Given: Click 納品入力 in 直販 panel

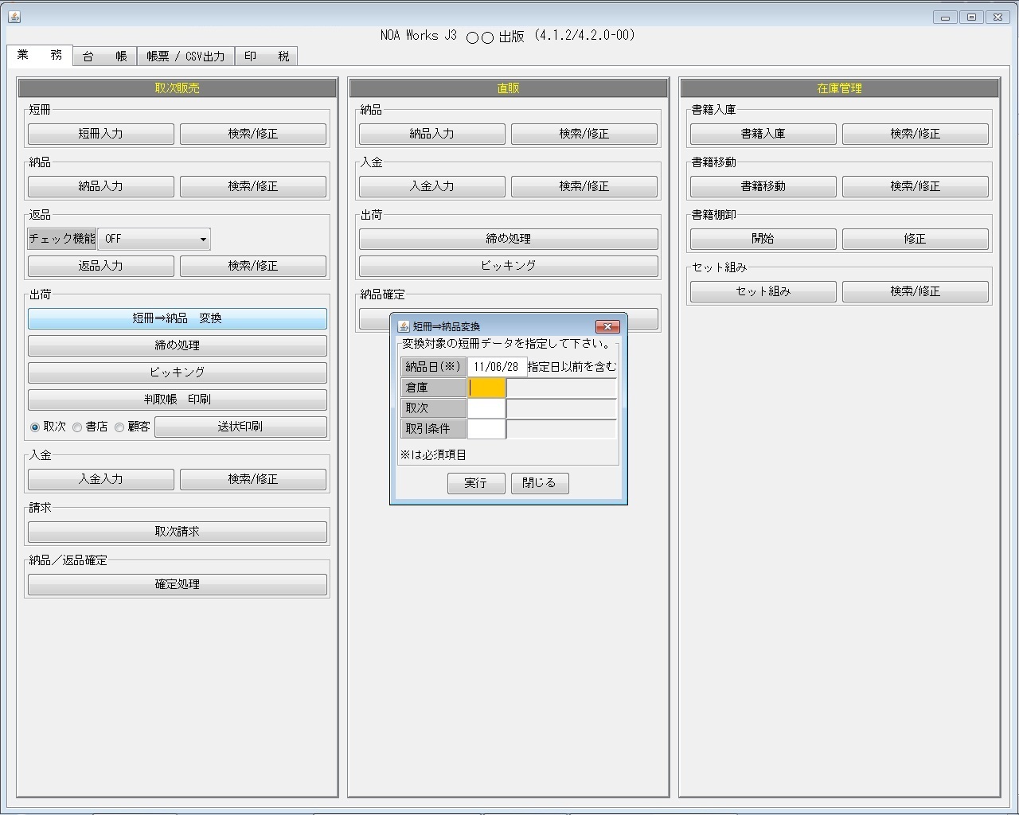Looking at the screenshot, I should (432, 134).
